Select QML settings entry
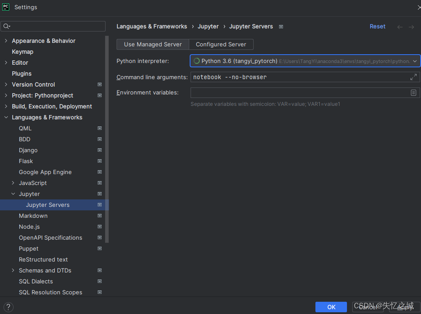 pos(25,128)
